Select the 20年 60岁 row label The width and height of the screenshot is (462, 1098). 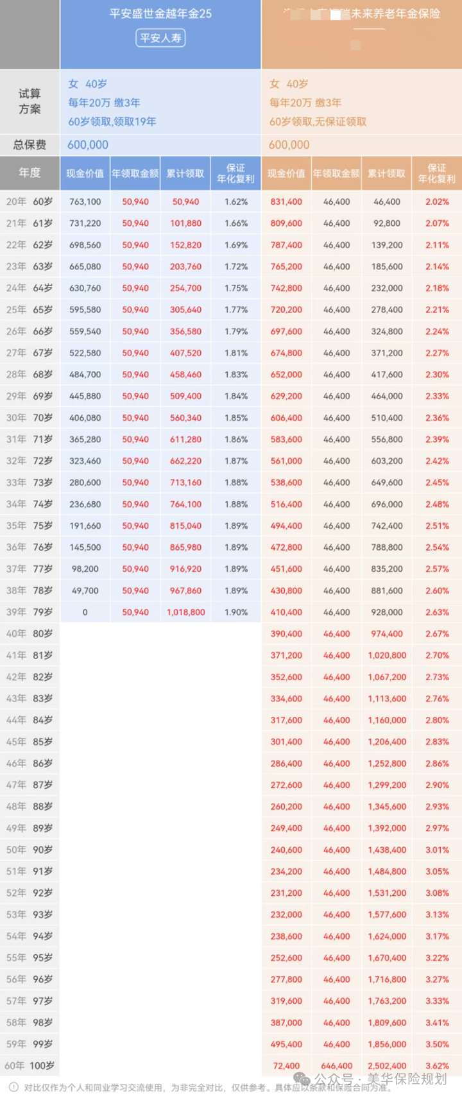point(30,202)
